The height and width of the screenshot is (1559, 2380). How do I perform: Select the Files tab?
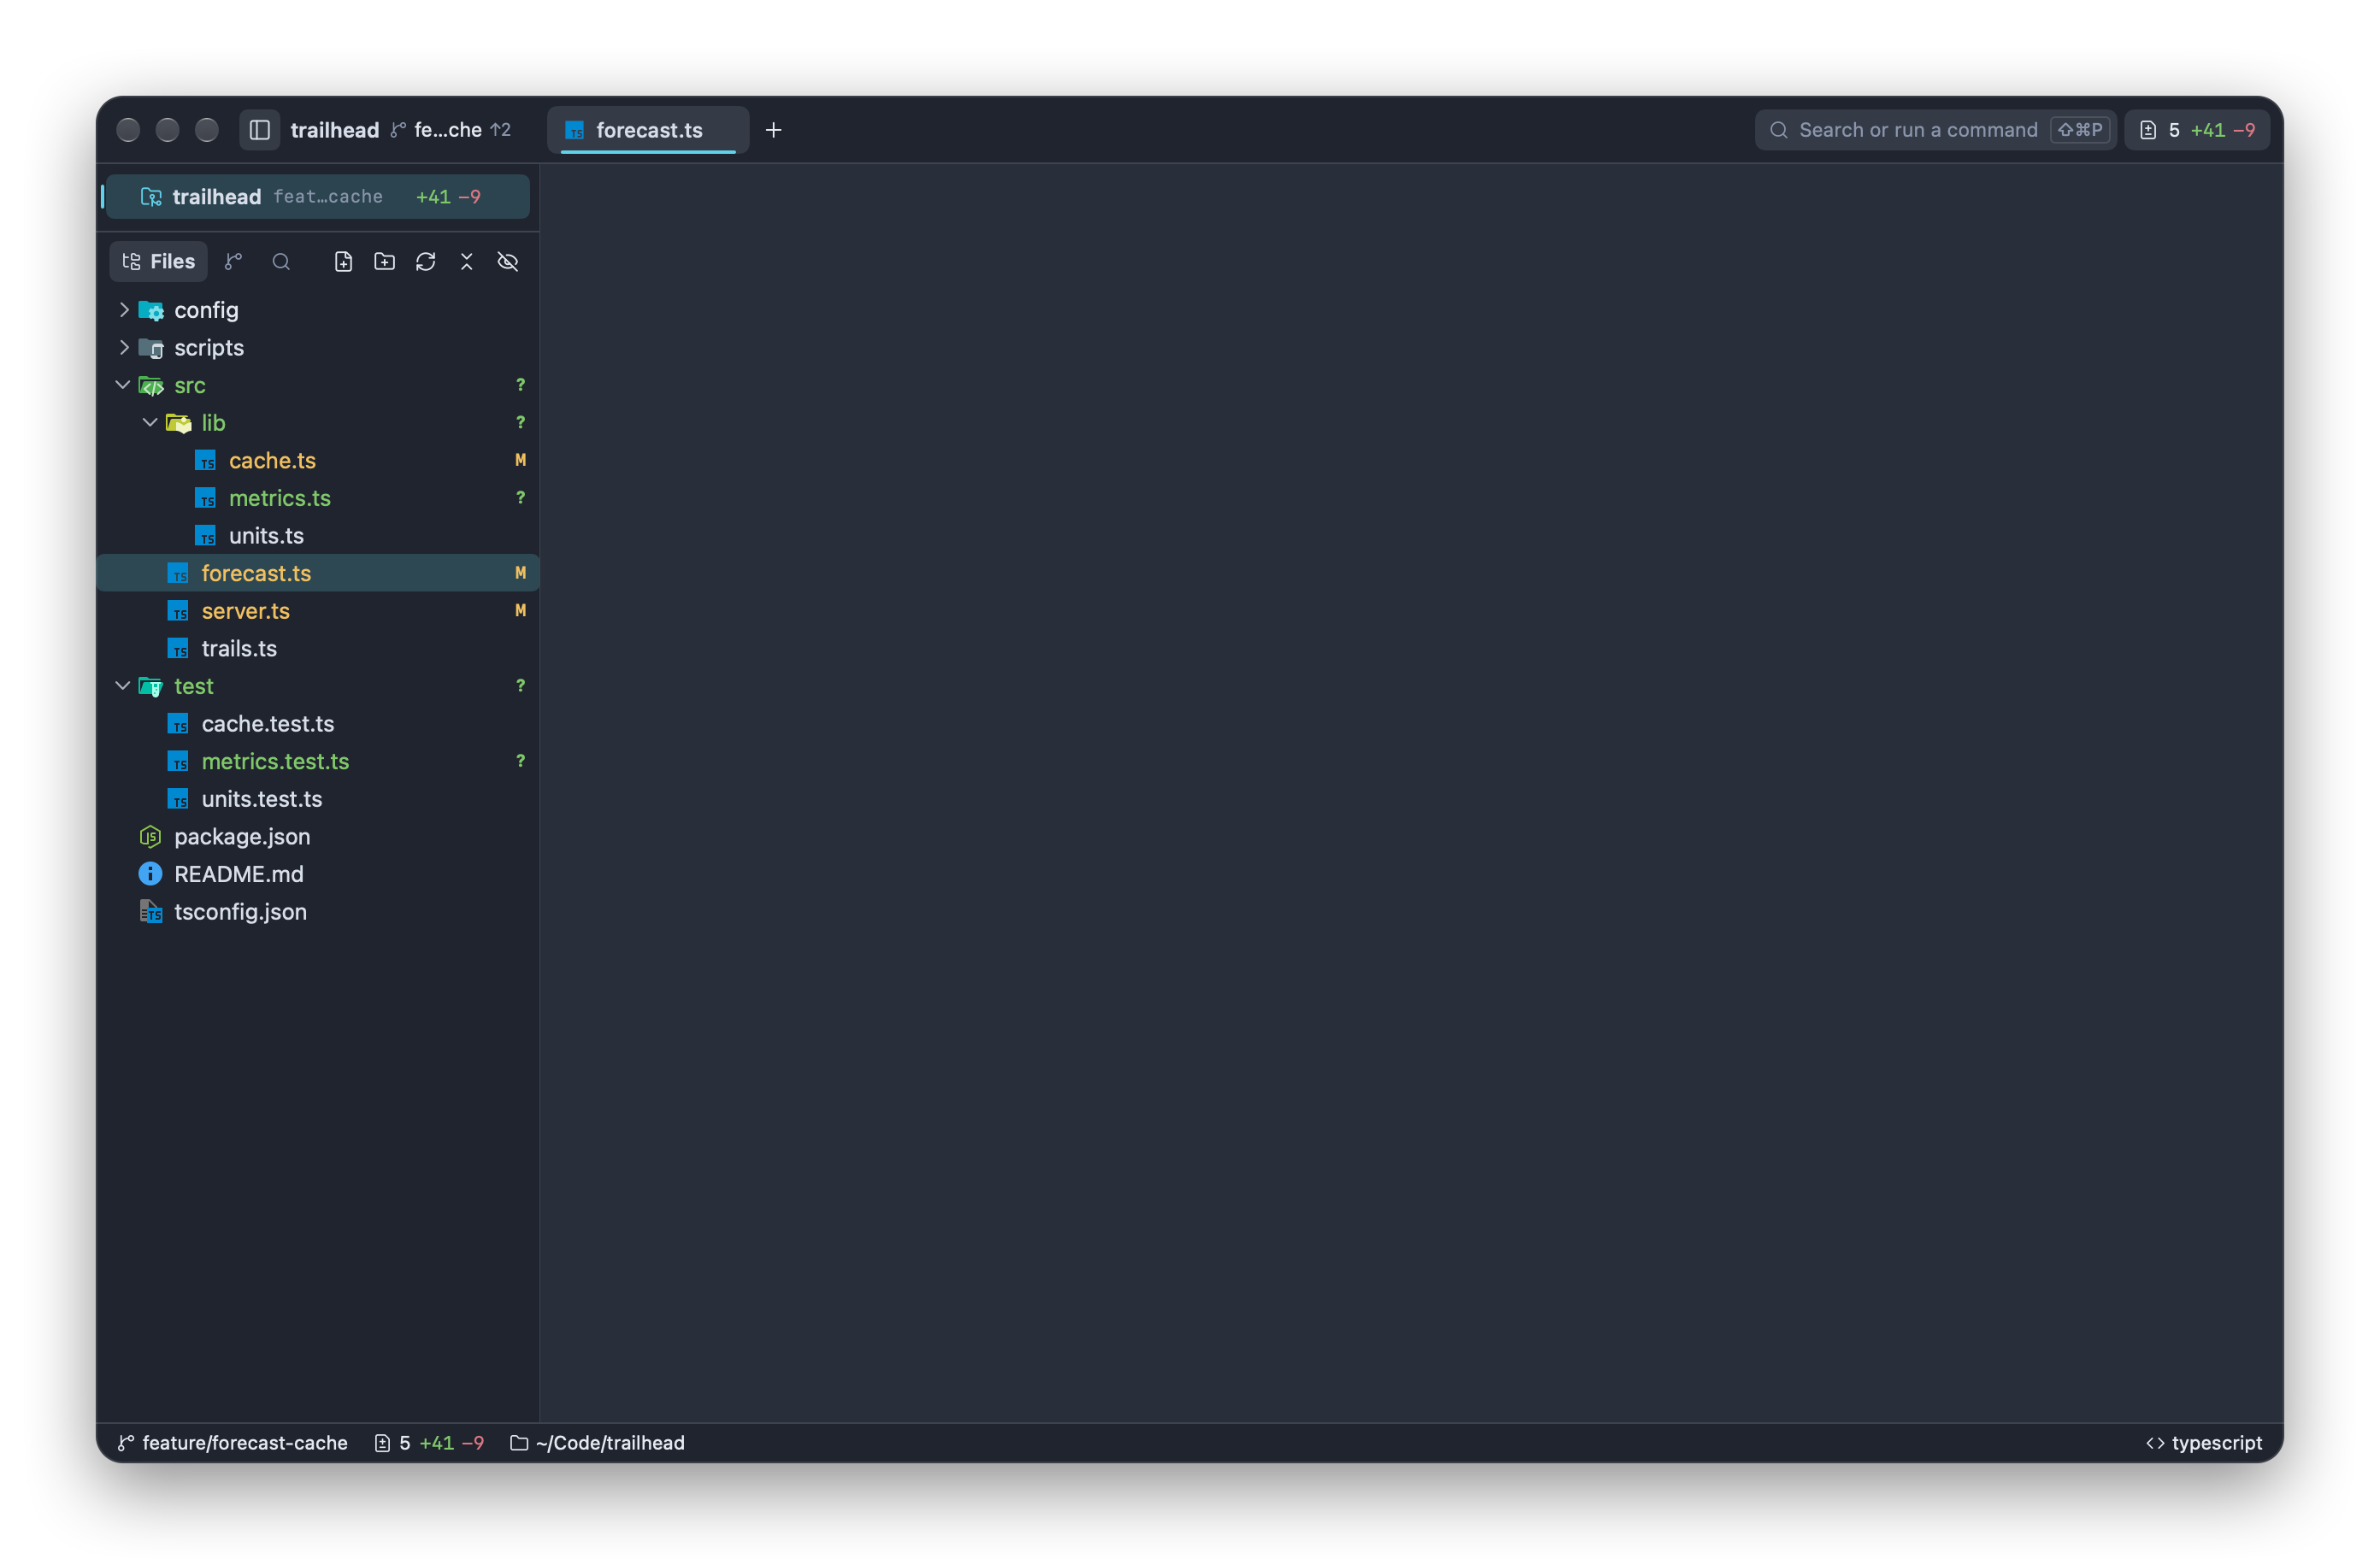(x=159, y=261)
